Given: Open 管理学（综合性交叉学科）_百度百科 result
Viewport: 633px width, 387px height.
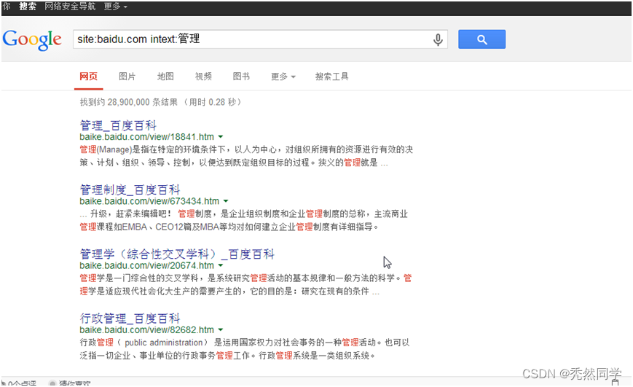Looking at the screenshot, I should (177, 254).
